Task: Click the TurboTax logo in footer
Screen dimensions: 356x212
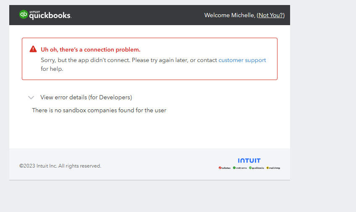Action: point(225,168)
